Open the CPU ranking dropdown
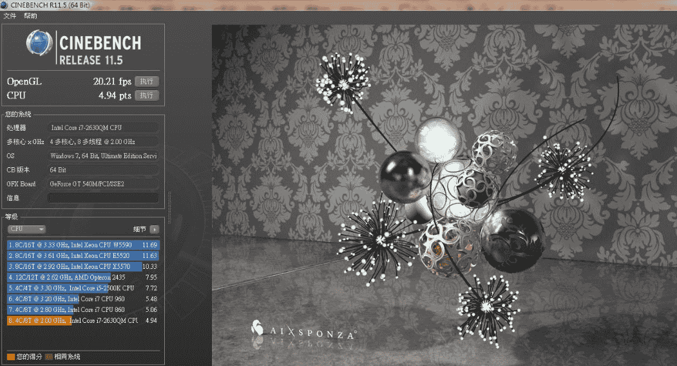The image size is (677, 366). click(x=26, y=229)
